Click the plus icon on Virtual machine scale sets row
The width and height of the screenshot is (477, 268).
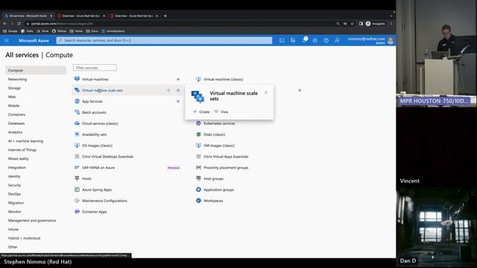pyautogui.click(x=168, y=90)
